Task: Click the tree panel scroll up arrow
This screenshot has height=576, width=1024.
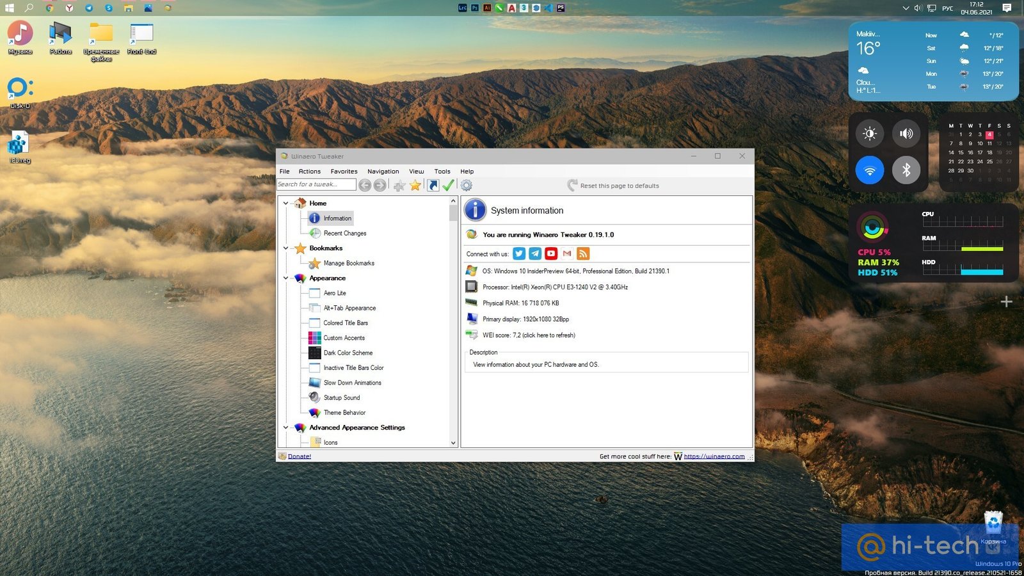Action: click(x=453, y=201)
